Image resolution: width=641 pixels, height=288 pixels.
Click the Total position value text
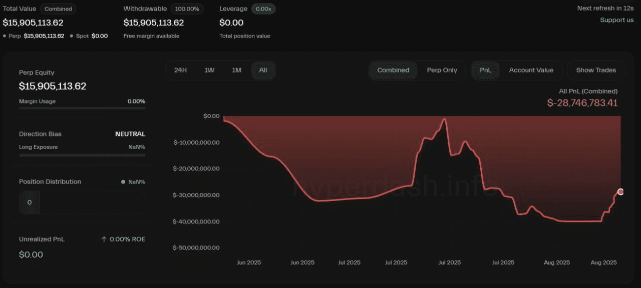coord(245,36)
